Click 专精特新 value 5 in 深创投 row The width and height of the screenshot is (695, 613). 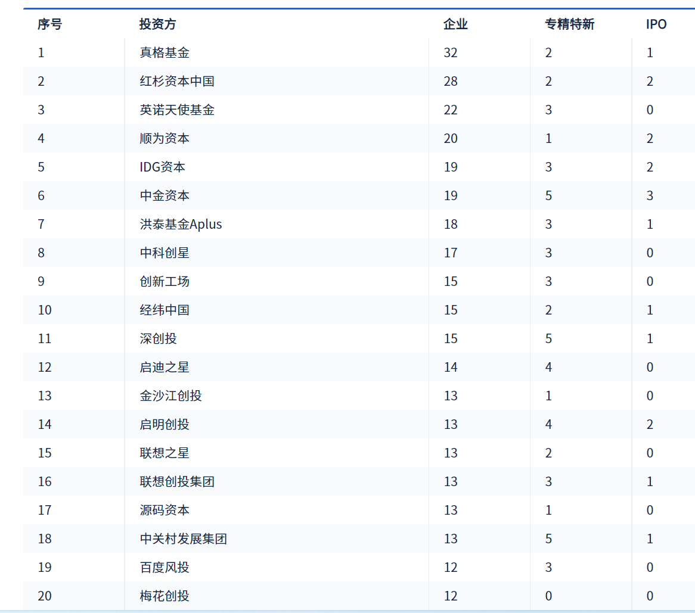coord(548,338)
